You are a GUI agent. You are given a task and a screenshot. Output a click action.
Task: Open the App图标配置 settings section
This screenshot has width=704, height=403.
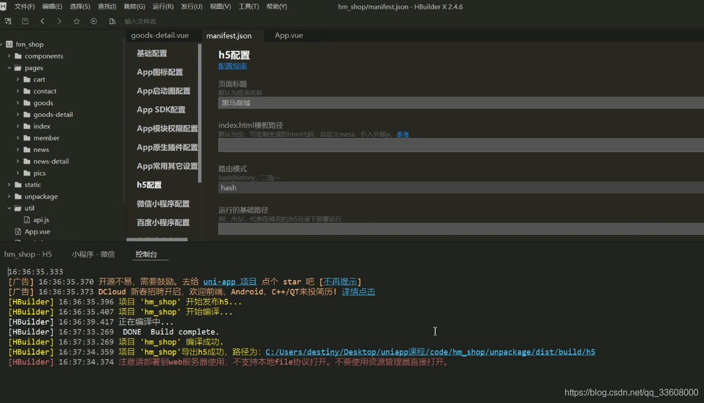point(160,72)
